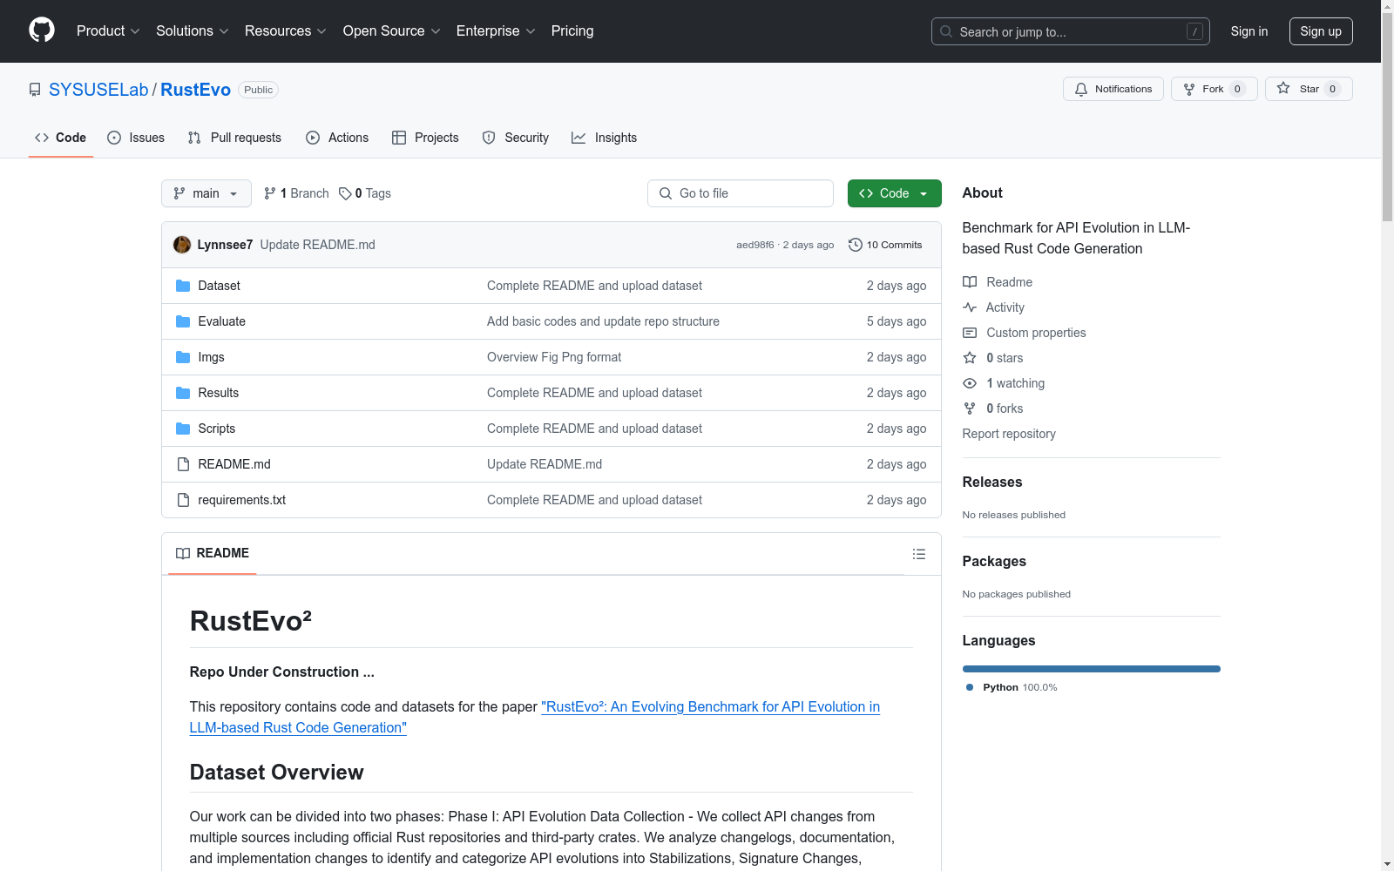Open the RustEvo repository name link

click(x=195, y=90)
